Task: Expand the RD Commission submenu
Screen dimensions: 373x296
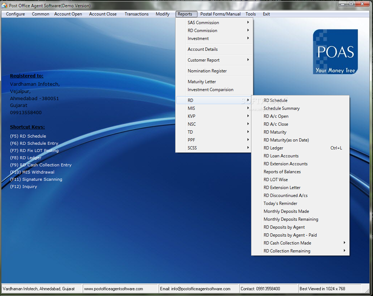Action: (214, 31)
